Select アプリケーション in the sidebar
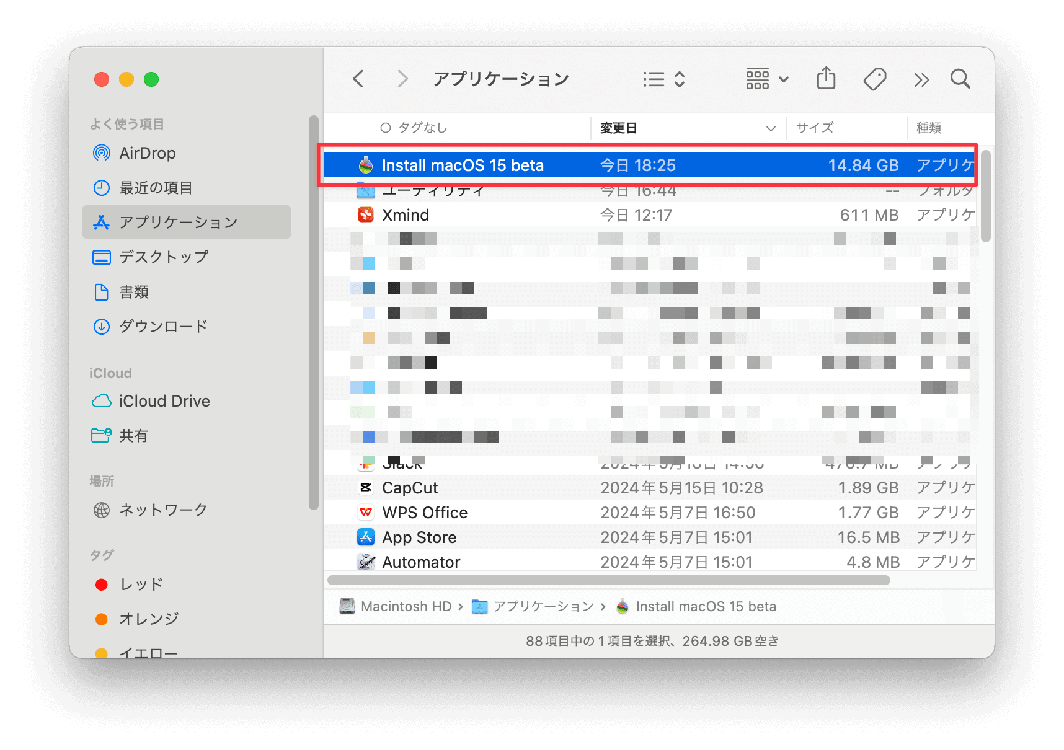The height and width of the screenshot is (750, 1064). click(186, 222)
